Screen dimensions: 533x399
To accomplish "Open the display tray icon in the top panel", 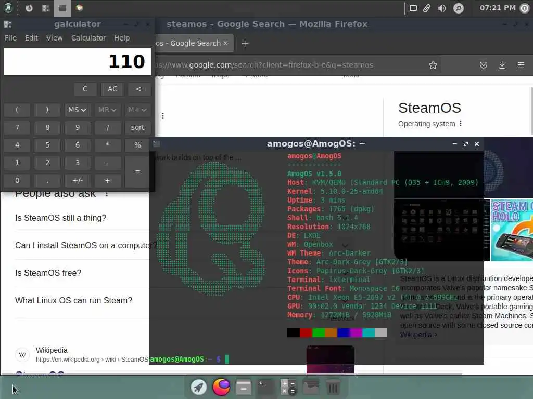I will (413, 8).
